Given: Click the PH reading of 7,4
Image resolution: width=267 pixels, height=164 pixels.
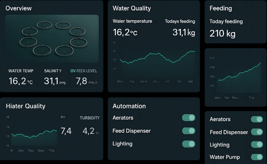Looking at the screenshot, I should click(x=66, y=131).
